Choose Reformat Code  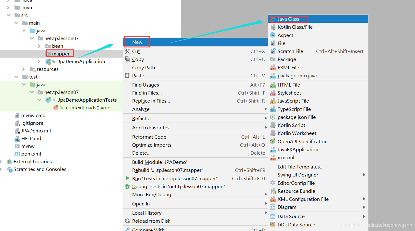(195, 137)
